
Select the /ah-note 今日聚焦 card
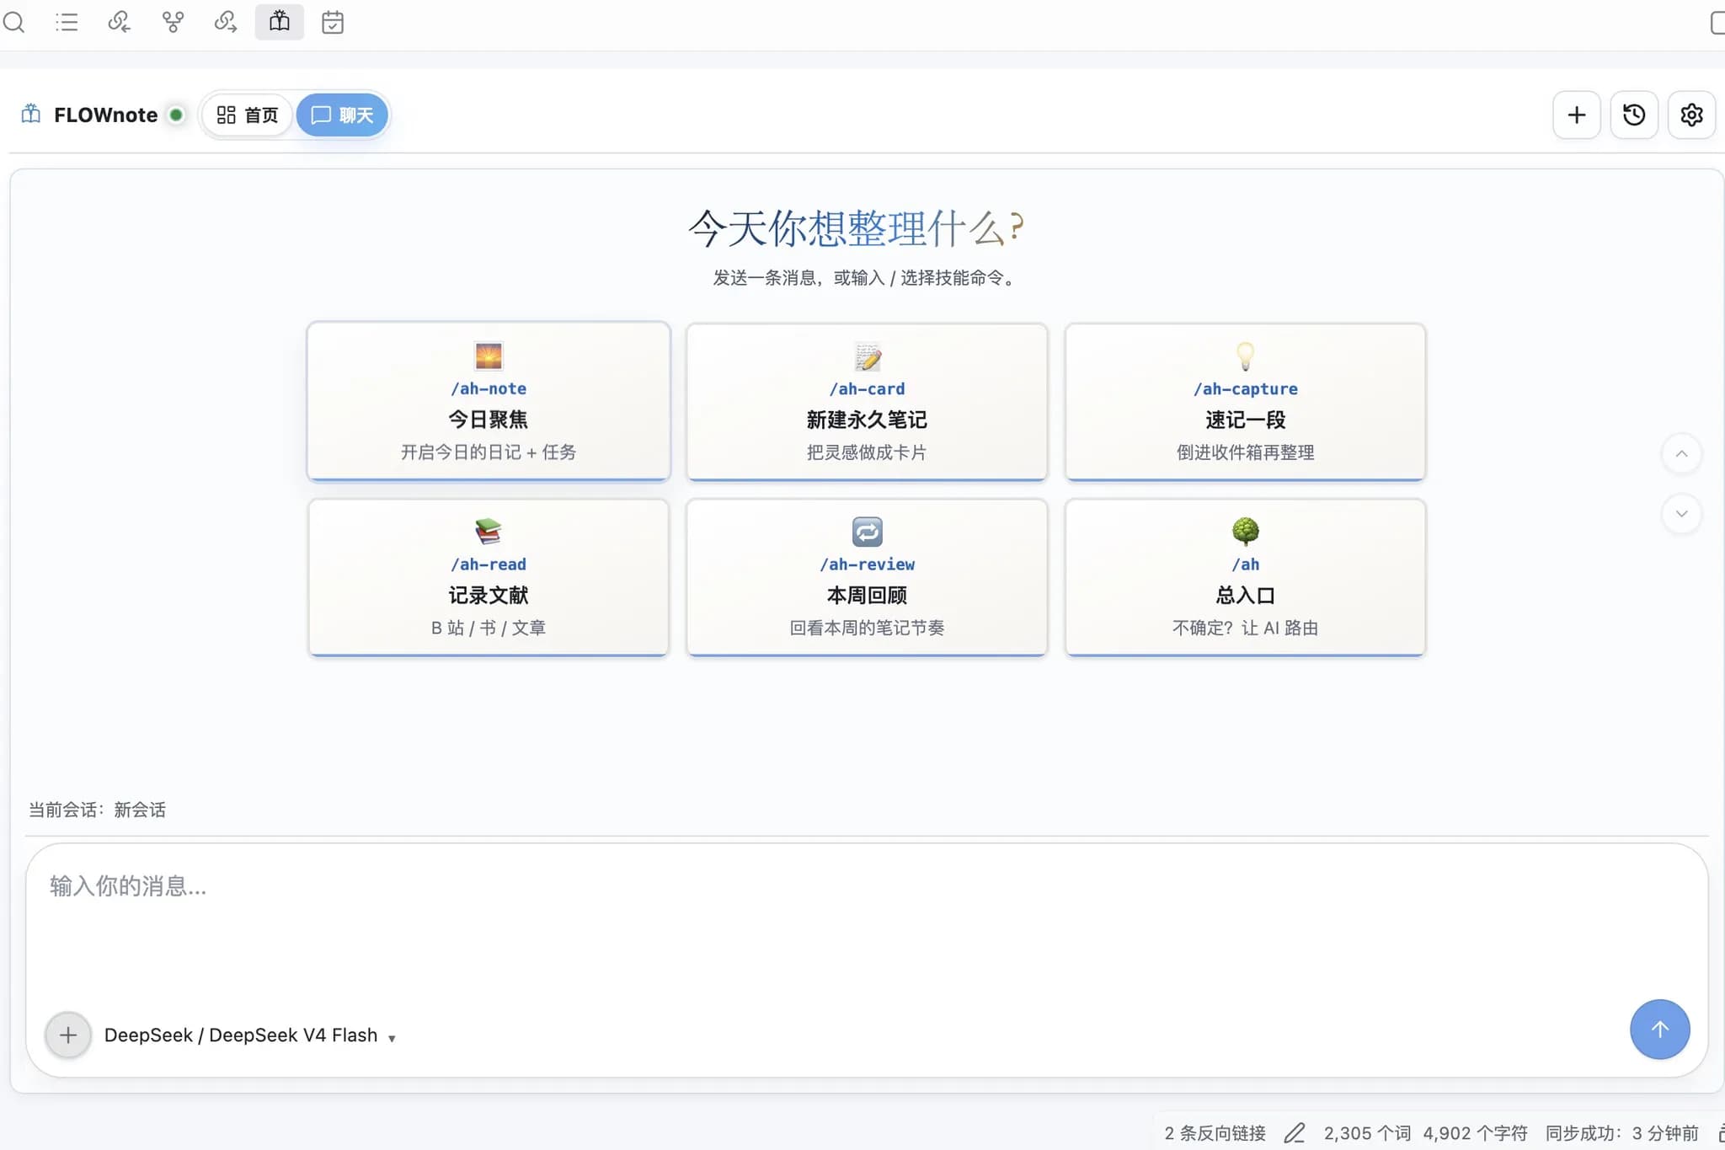coord(489,401)
